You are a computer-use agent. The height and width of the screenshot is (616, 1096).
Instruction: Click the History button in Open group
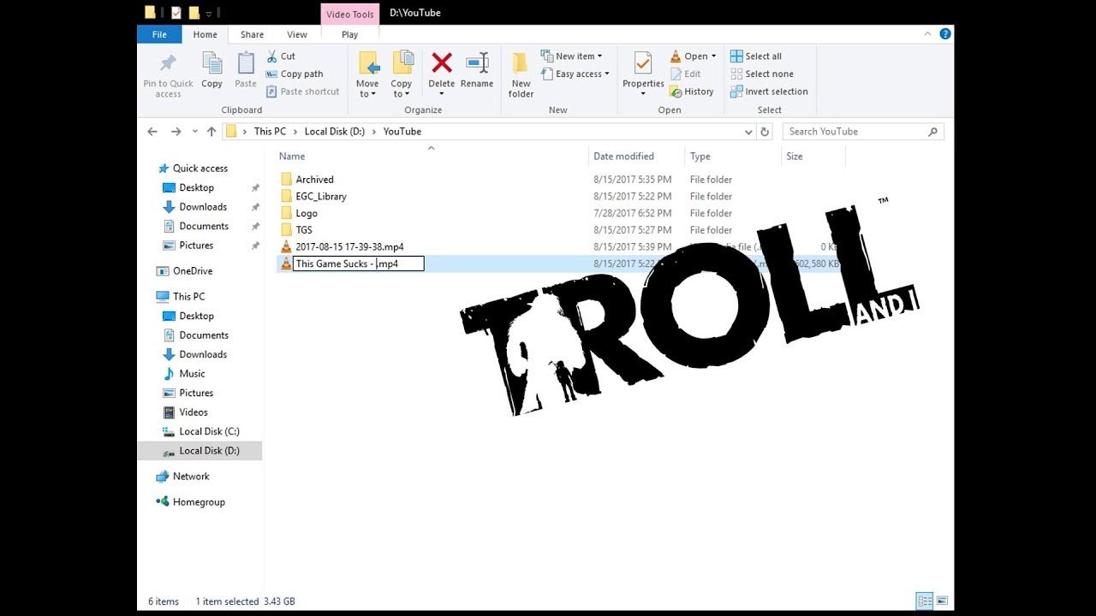(692, 92)
